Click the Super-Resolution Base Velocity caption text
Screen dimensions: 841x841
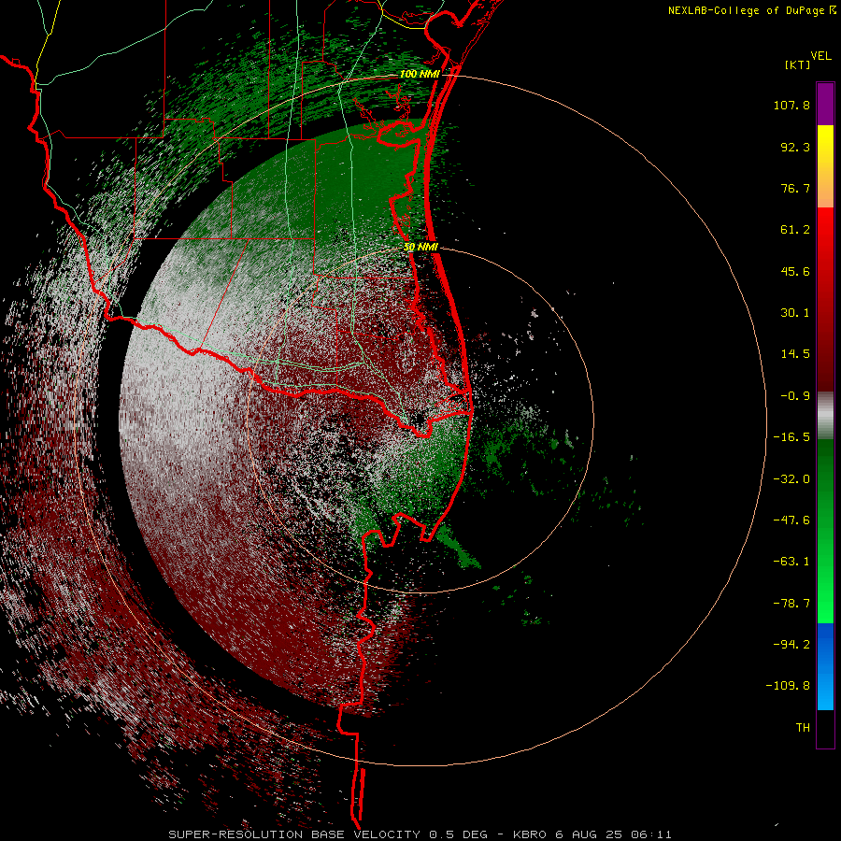point(420,834)
